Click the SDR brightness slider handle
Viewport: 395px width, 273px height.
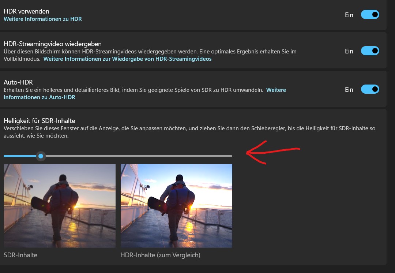point(41,156)
